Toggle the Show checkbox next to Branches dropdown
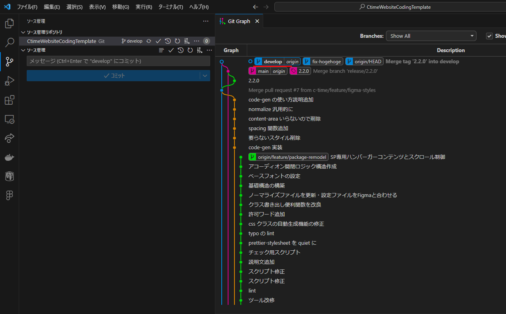Image resolution: width=506 pixels, height=314 pixels. pos(490,36)
